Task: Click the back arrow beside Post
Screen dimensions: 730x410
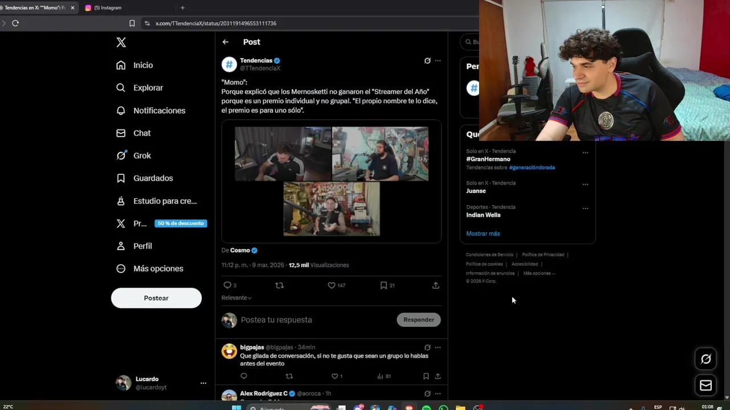Action: click(225, 42)
